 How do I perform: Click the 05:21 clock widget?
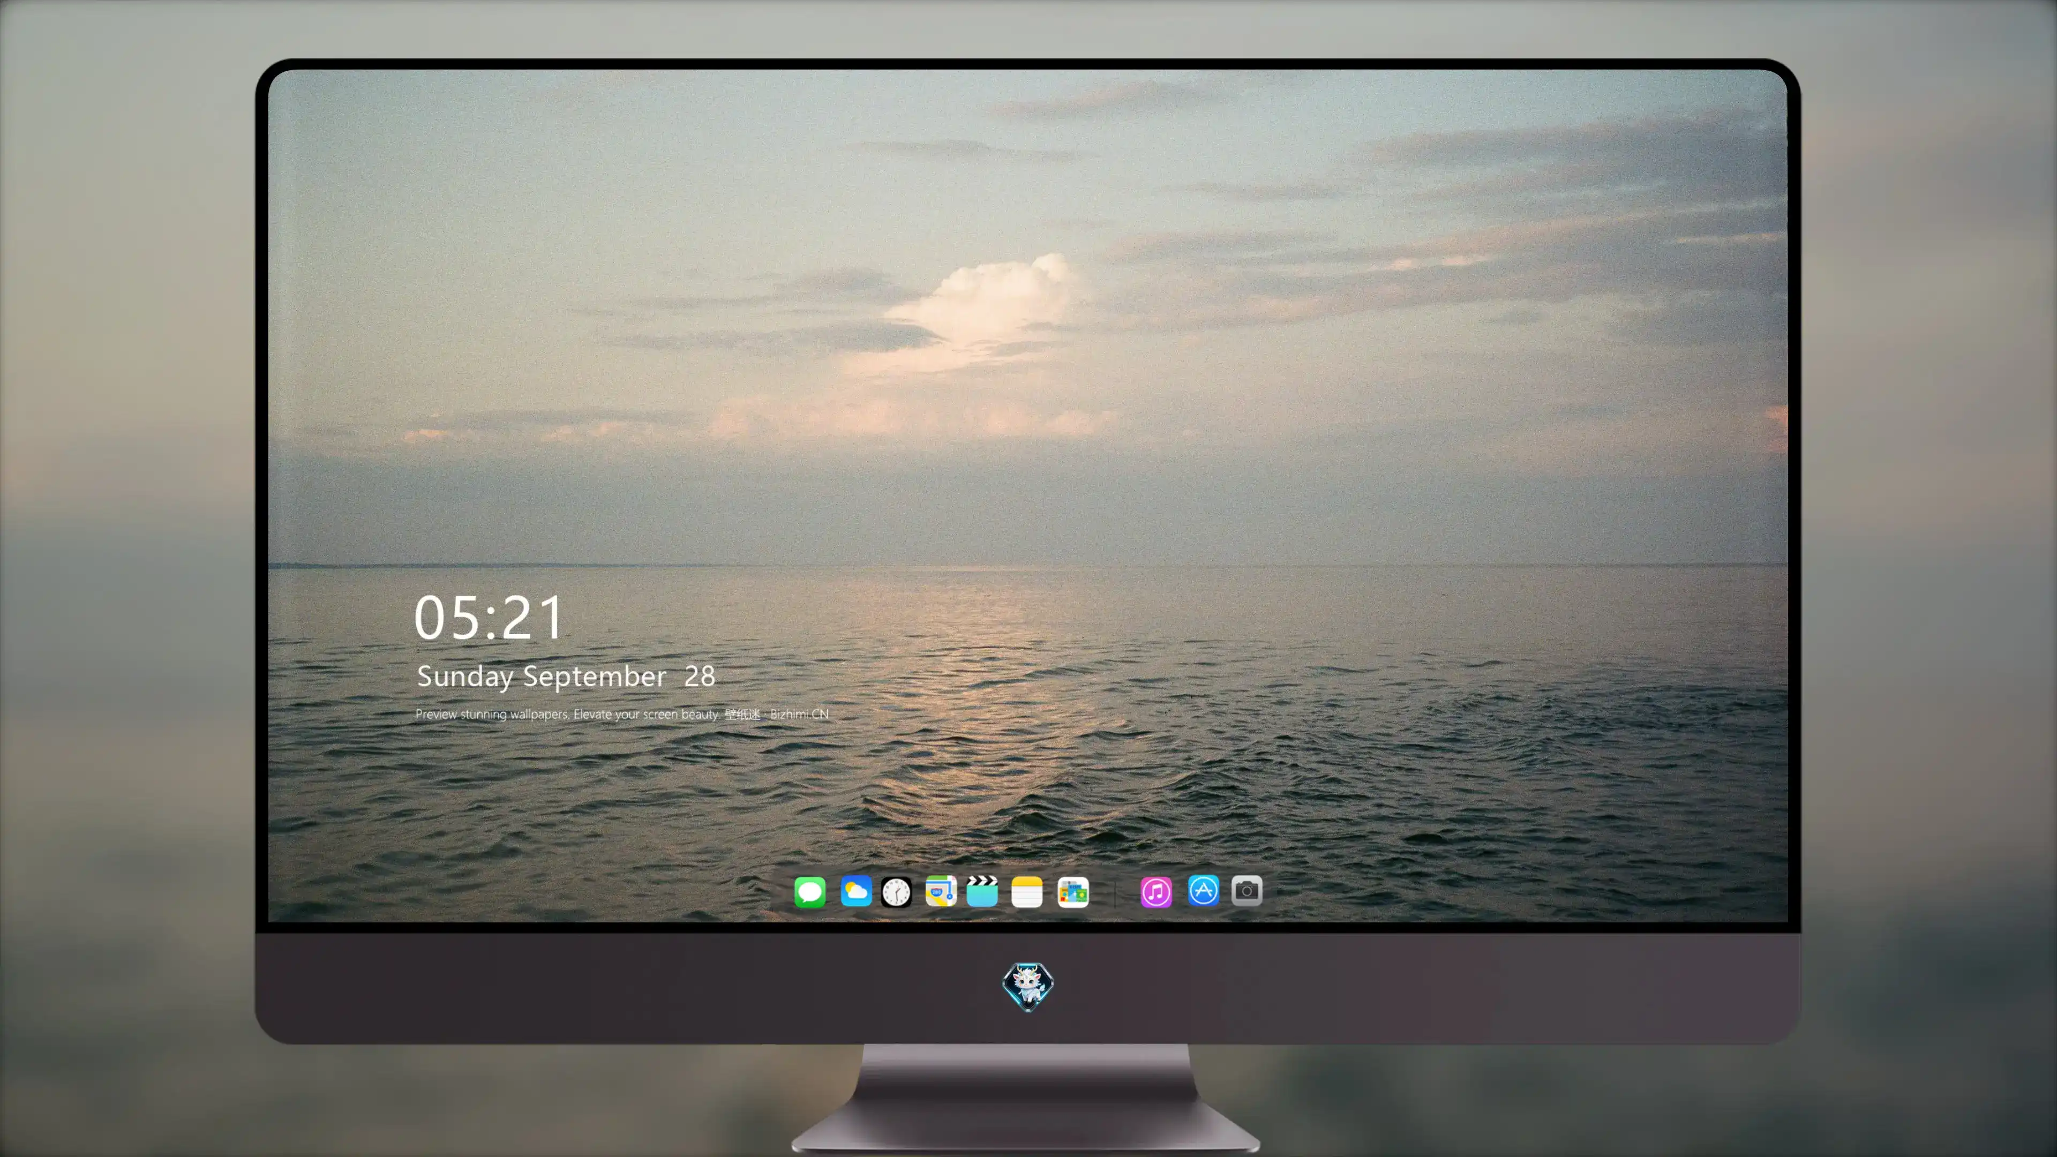489,617
